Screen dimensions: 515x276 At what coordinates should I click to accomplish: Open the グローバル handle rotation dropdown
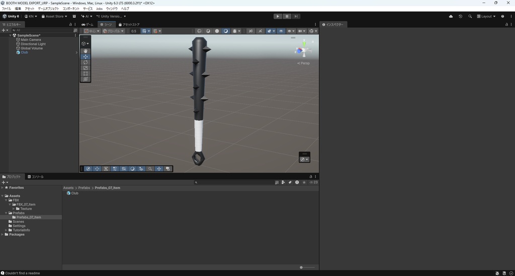(x=113, y=31)
